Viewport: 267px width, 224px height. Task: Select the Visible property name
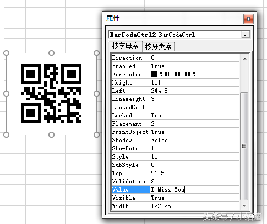pos(130,198)
